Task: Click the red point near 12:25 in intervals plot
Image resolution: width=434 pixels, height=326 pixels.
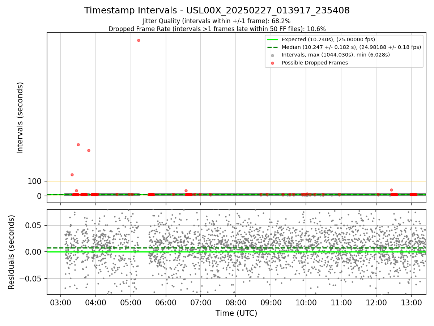Action: (391, 190)
